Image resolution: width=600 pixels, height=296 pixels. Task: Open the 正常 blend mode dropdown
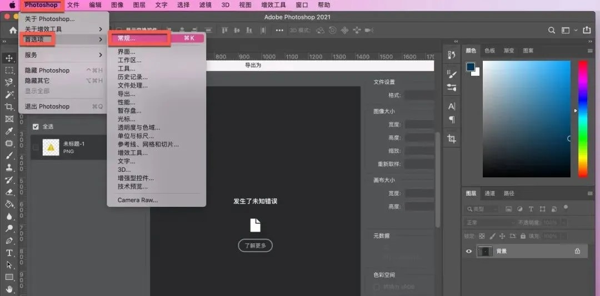click(x=490, y=222)
